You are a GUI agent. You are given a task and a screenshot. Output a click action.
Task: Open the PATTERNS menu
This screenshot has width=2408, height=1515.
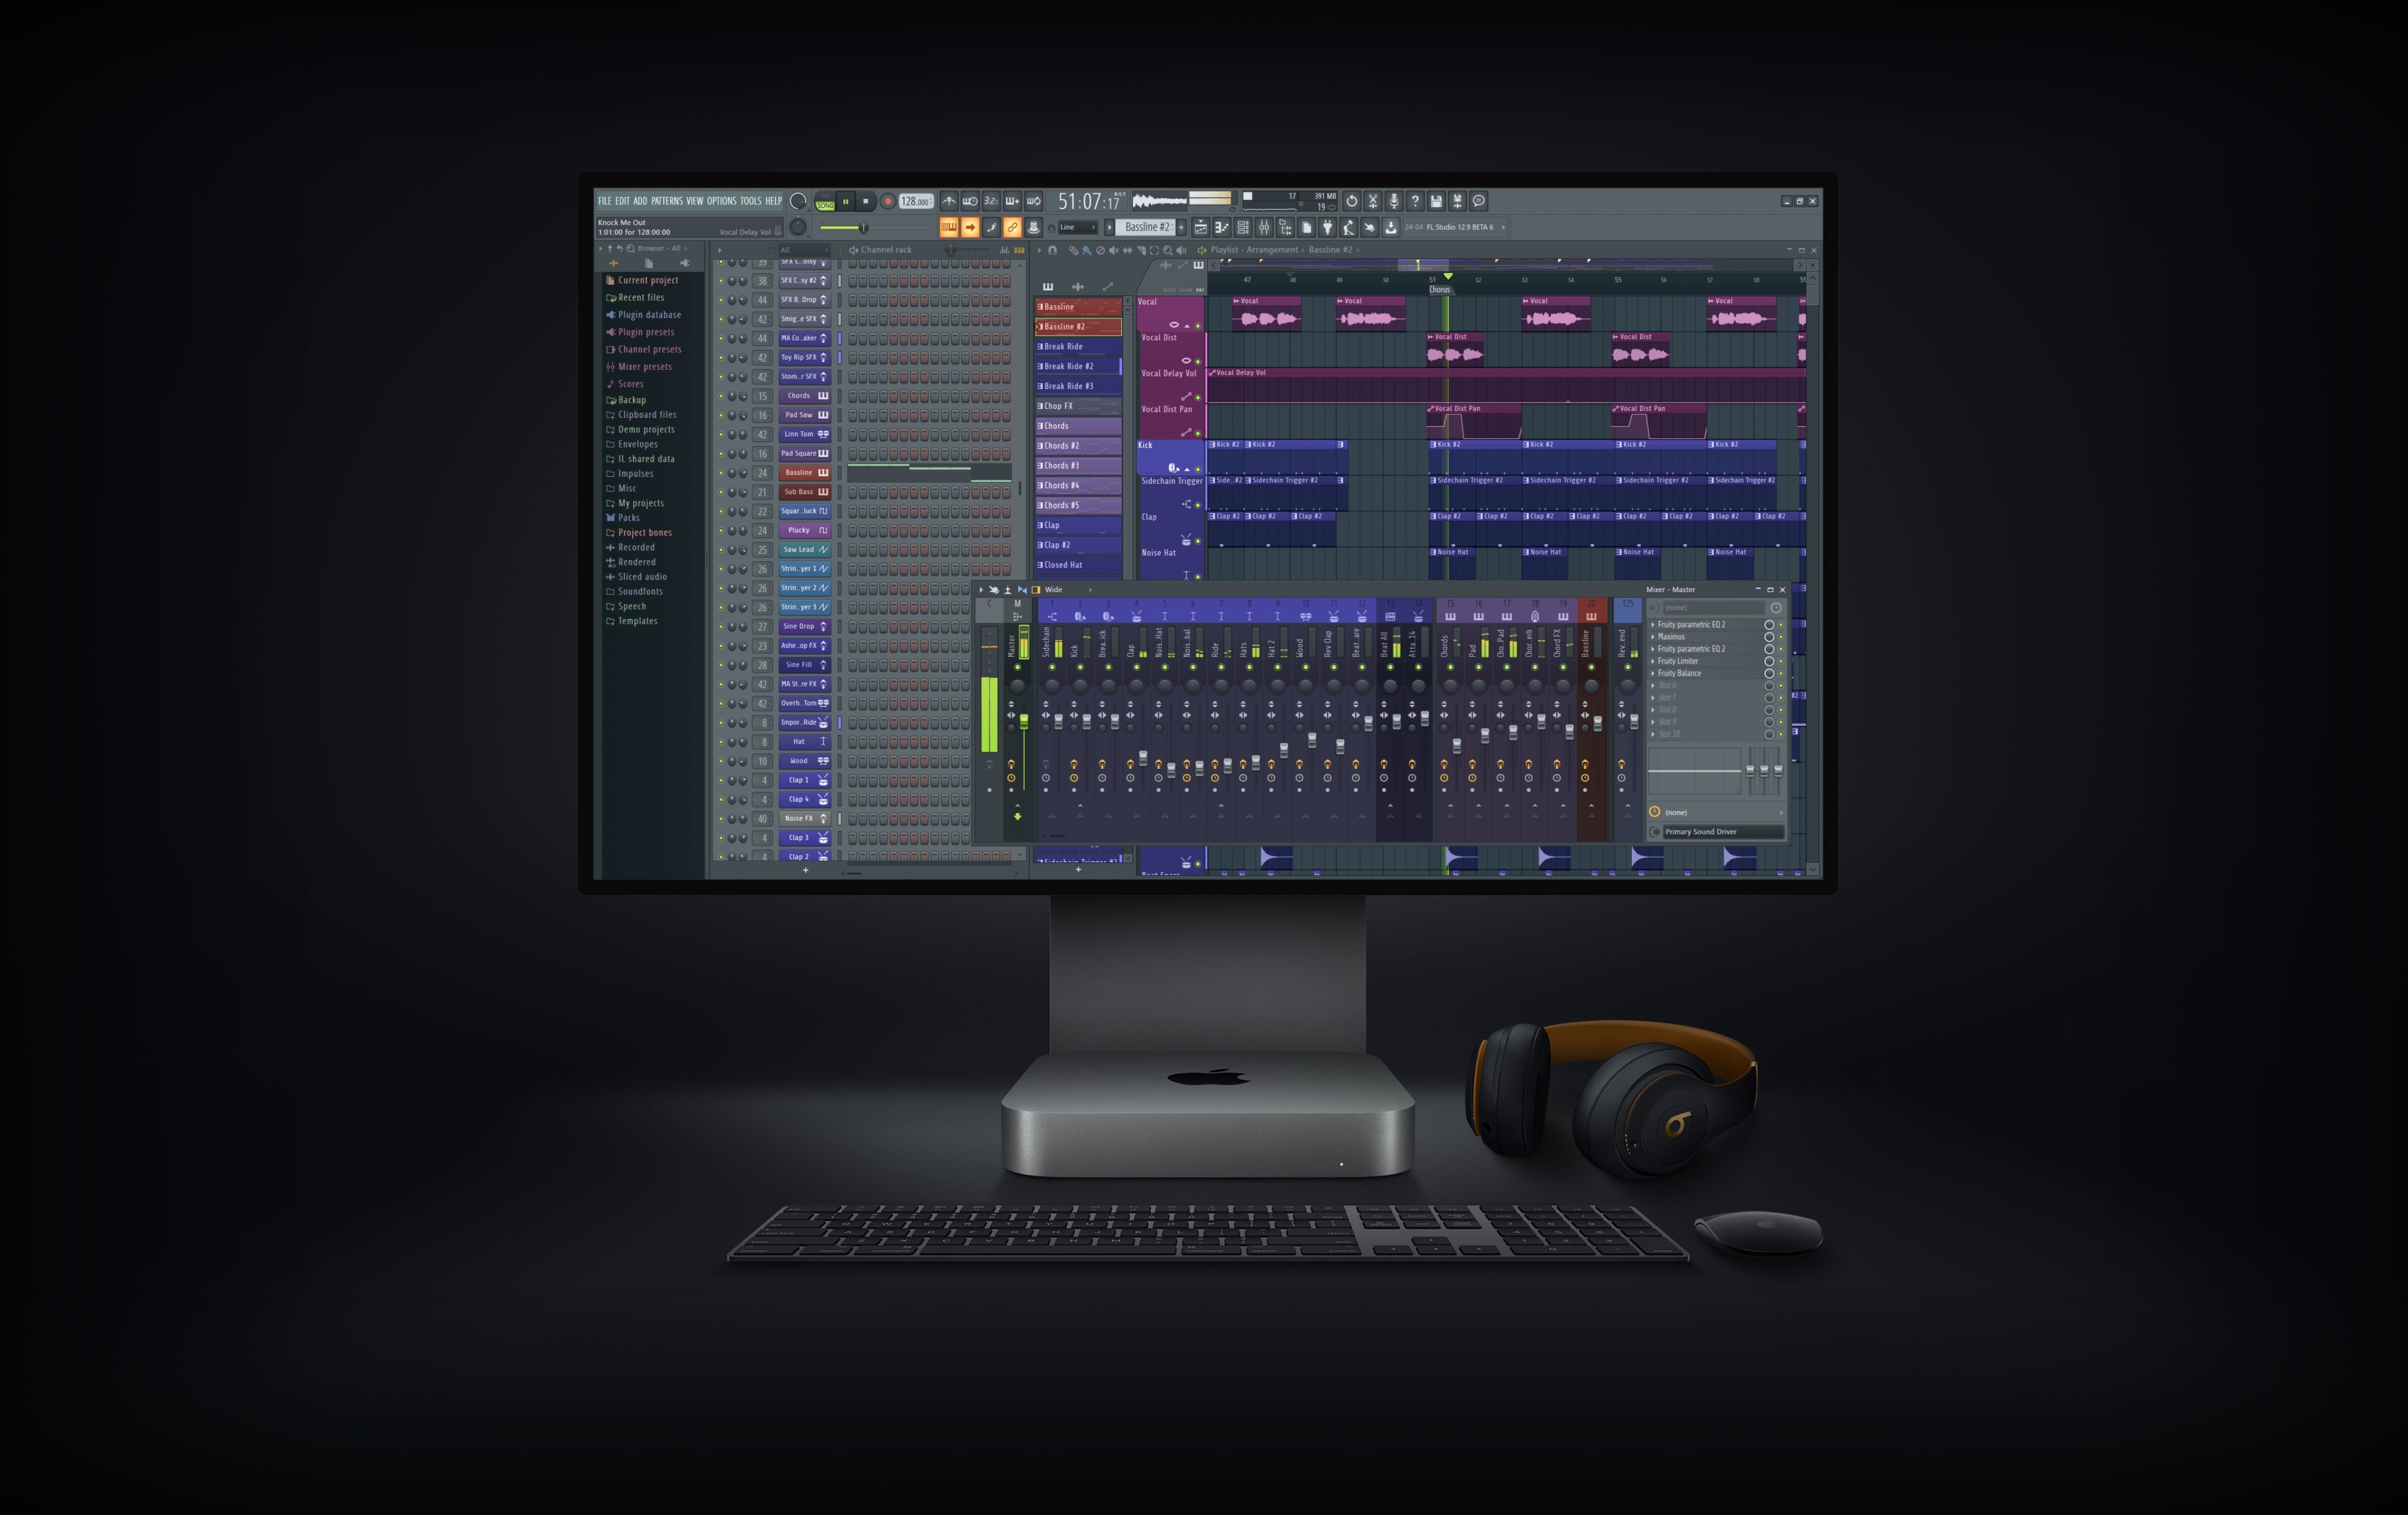pyautogui.click(x=667, y=201)
